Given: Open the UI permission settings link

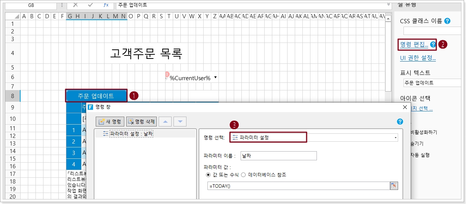Looking at the screenshot, I should [x=418, y=58].
